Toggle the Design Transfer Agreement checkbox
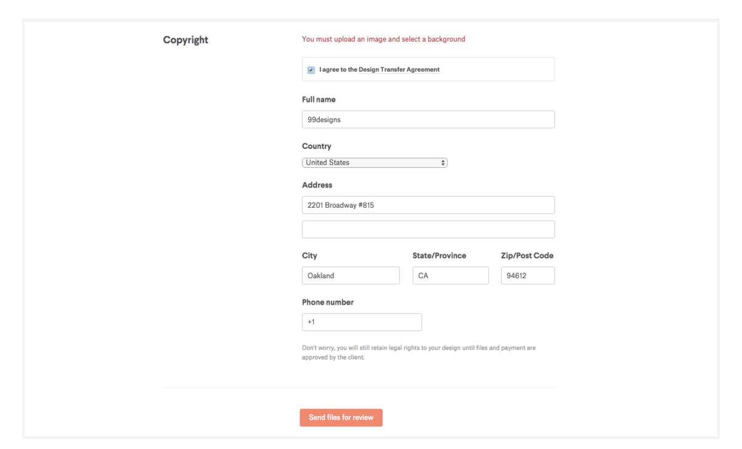Image resolution: width=742 pixels, height=449 pixels. (311, 70)
